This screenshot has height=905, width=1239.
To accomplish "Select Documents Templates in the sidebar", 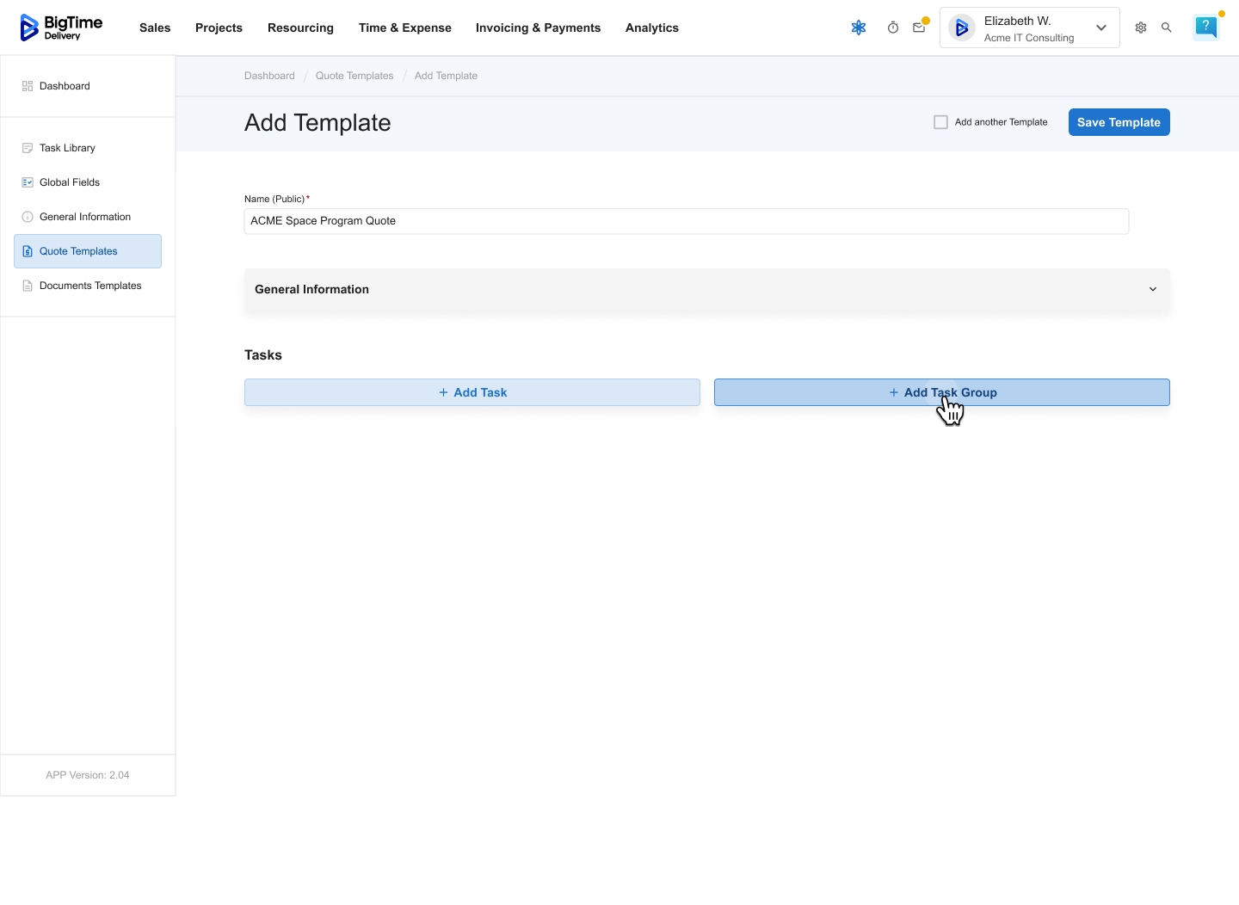I will point(89,286).
